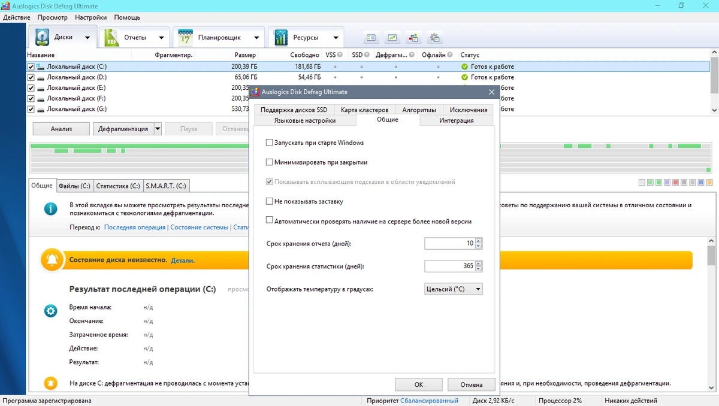
Task: Increase report retention days stepper
Action: [x=479, y=241]
